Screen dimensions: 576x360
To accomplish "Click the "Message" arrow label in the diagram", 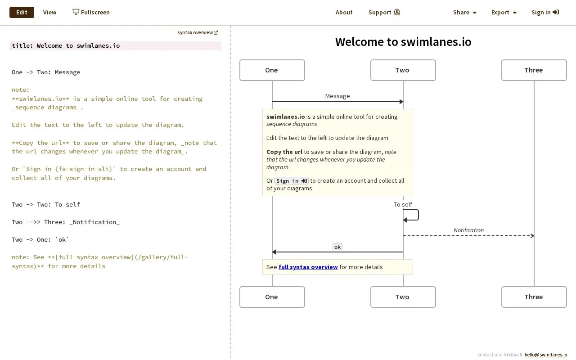I will [337, 96].
